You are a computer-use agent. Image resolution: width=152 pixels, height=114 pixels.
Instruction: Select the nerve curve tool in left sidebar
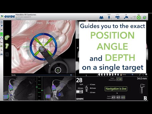tap(2, 42)
